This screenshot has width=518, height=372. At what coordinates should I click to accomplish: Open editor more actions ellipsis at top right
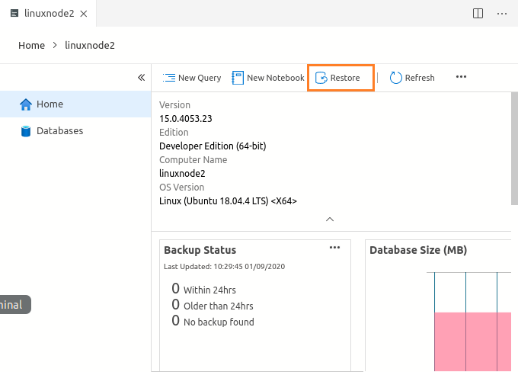(x=502, y=13)
